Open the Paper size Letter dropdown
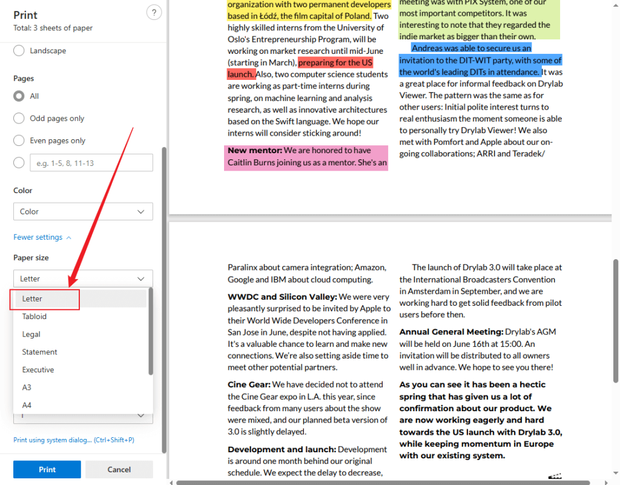The image size is (620, 485). [83, 279]
